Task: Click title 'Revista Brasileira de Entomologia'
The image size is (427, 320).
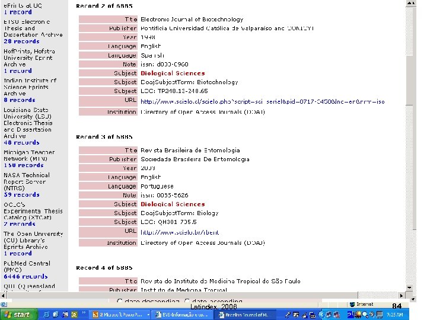Action: click(x=190, y=150)
